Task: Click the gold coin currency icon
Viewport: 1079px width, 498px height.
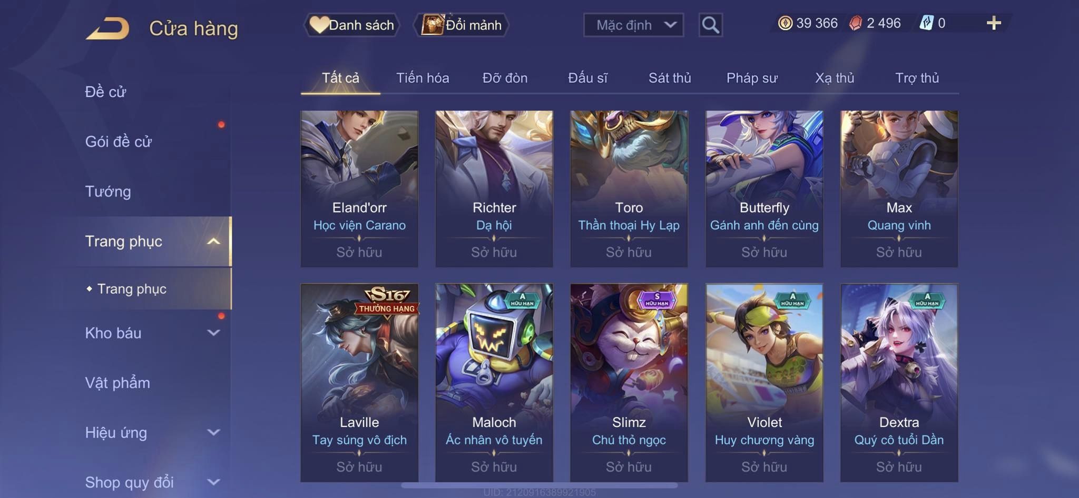Action: pos(785,23)
